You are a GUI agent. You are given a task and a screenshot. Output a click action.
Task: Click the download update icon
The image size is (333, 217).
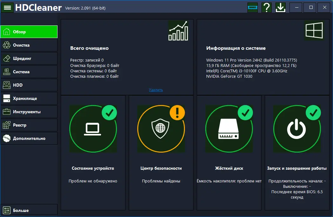click(280, 8)
